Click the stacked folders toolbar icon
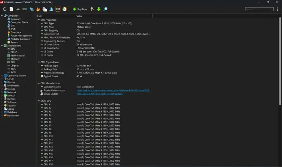 pos(45,9)
